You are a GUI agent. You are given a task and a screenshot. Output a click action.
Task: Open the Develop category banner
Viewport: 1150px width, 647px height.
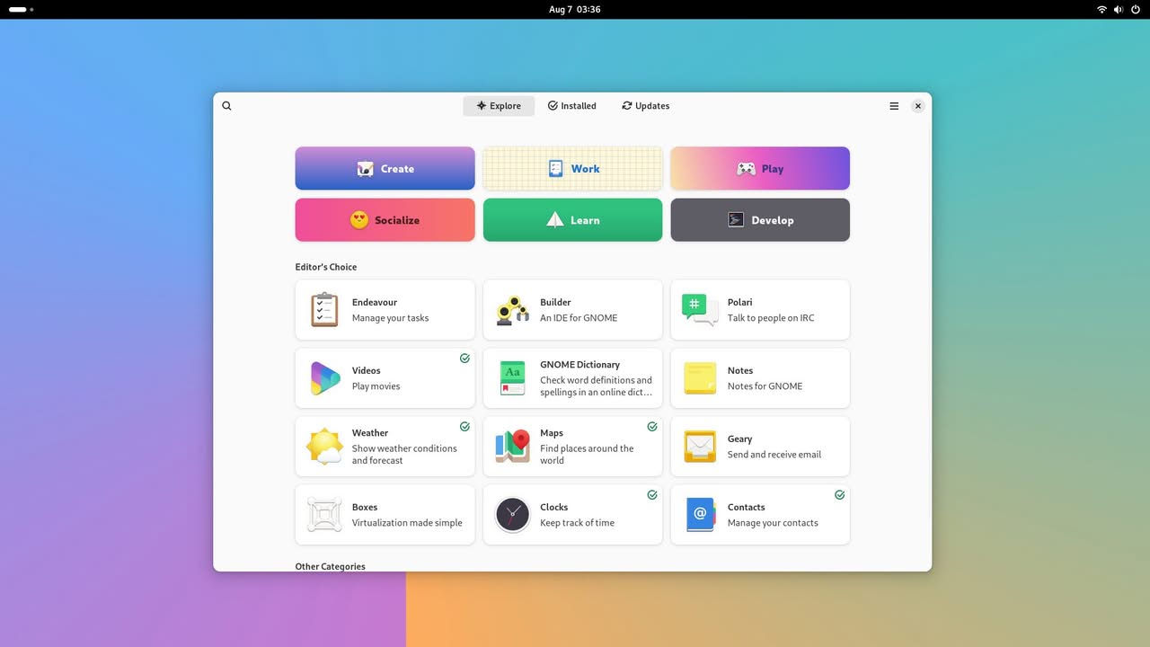pyautogui.click(x=760, y=219)
